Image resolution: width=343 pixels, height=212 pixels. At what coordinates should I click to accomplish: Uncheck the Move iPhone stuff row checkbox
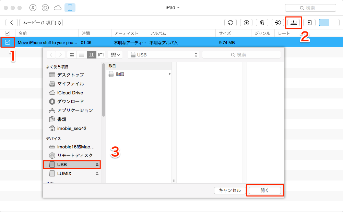coord(8,42)
